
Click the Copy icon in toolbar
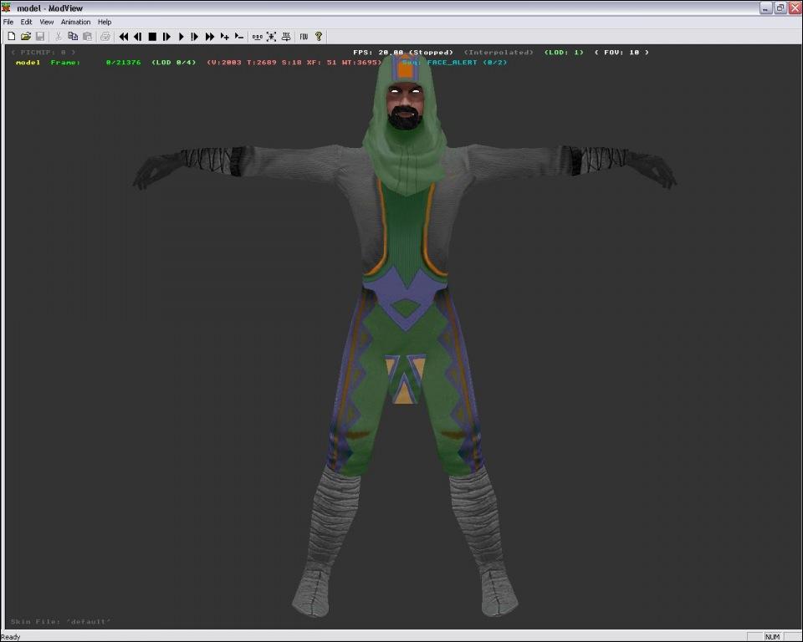coord(73,37)
